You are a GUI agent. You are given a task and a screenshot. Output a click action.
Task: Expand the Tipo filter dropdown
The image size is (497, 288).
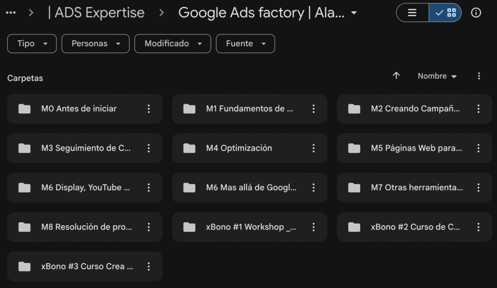point(32,44)
